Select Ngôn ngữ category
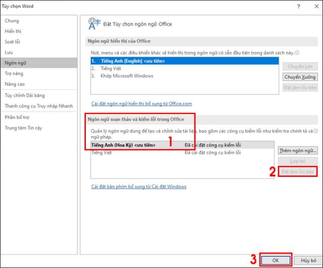This screenshot has width=323, height=268. click(39, 63)
